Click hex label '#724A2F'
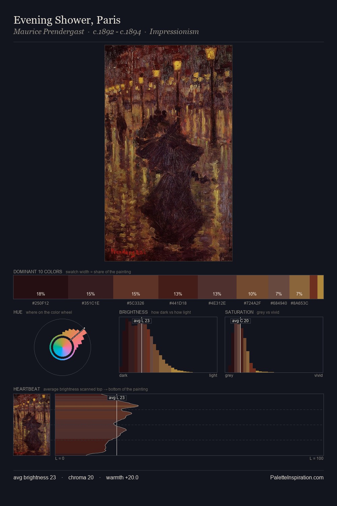Screen dimensions: 337x506 point(252,303)
